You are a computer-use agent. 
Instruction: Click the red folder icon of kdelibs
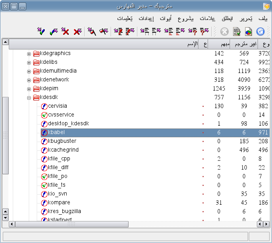click(36, 62)
